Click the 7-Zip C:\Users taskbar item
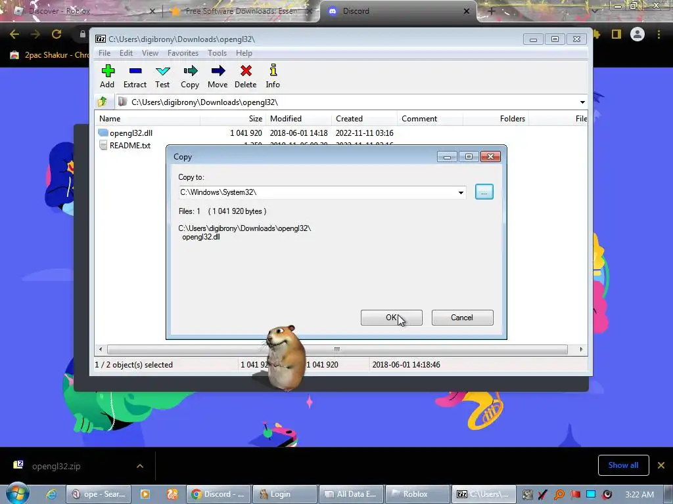This screenshot has width=673, height=504. [484, 494]
